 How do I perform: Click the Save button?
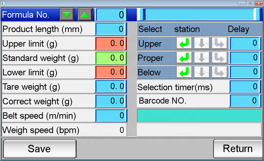point(40,149)
